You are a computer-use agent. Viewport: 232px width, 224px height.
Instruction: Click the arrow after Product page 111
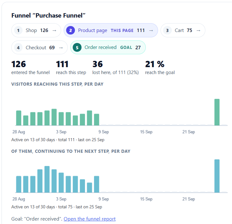151,30
